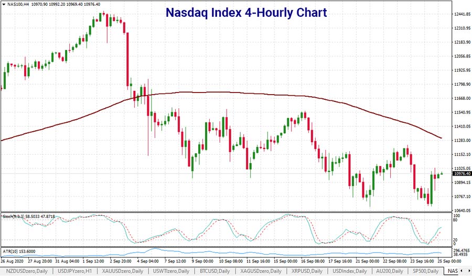Click the 22 Sep 08:00 time label
Viewport: 472px width, 276px height.
point(395,261)
